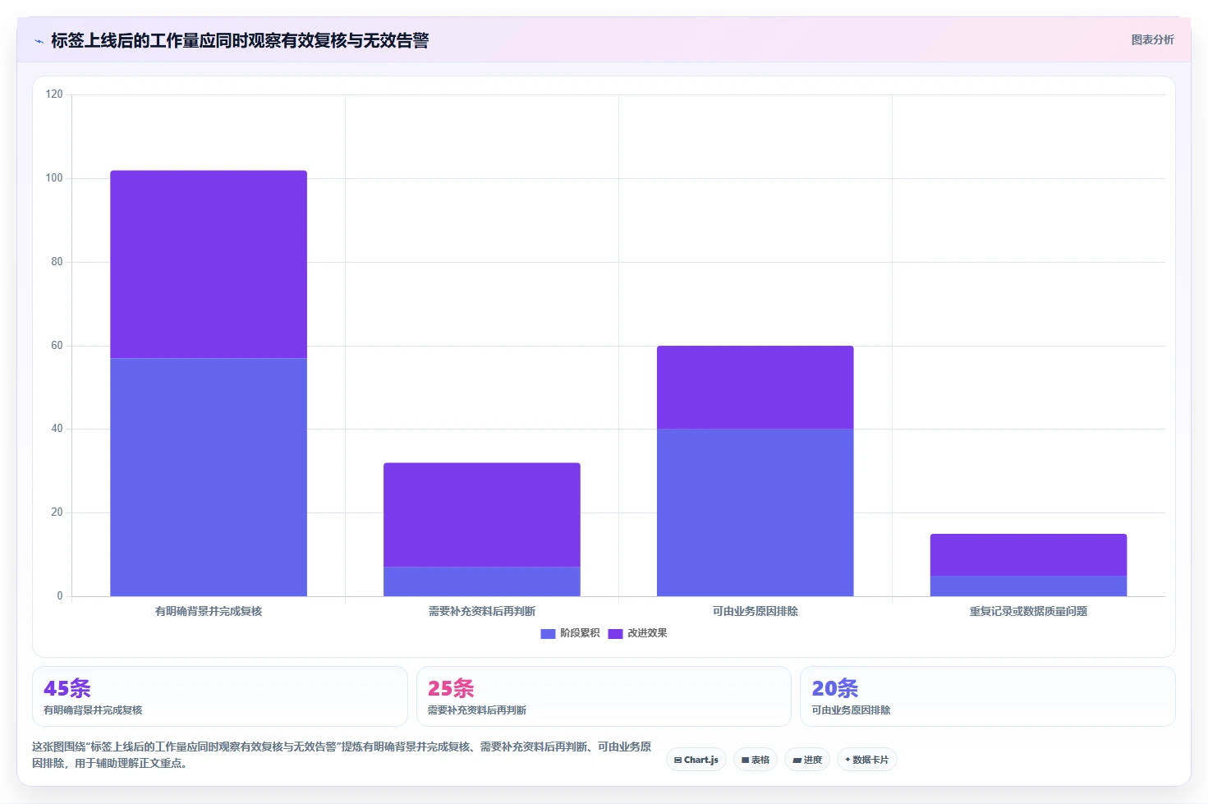Click the 可由业务原因排除 caption under 20条
This screenshot has width=1208, height=804.
851,710
